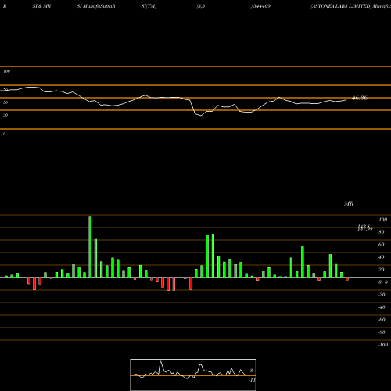Viewport: 391px width, 391px height.
Task: Click the 30 label on RSI axis
Action: pyautogui.click(x=5, y=115)
